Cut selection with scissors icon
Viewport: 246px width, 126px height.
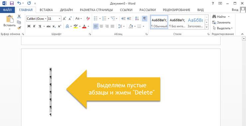19,17
